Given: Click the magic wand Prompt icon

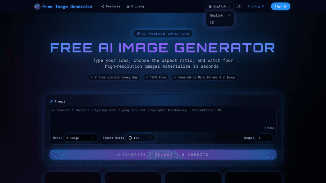Looking at the screenshot, I should coord(51,101).
